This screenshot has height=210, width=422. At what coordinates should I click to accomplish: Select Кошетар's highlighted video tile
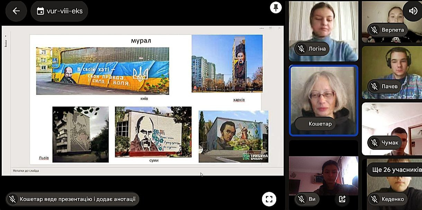pos(323,100)
